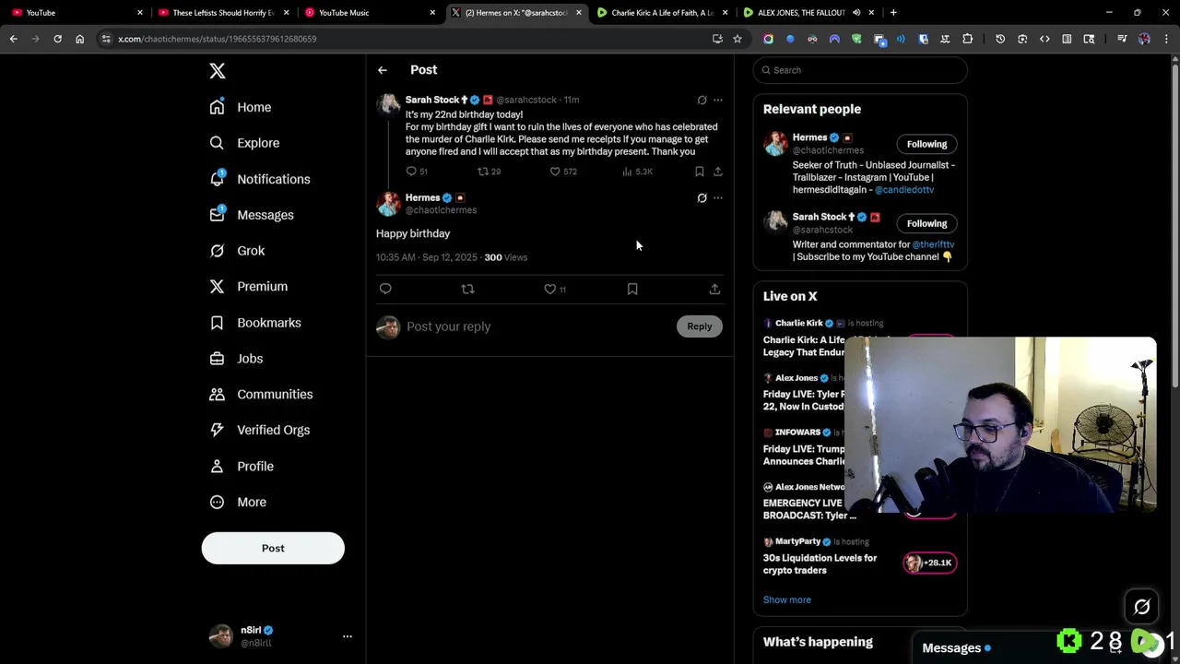The image size is (1180, 664).
Task: Go back using the Post header arrow
Action: (x=383, y=70)
